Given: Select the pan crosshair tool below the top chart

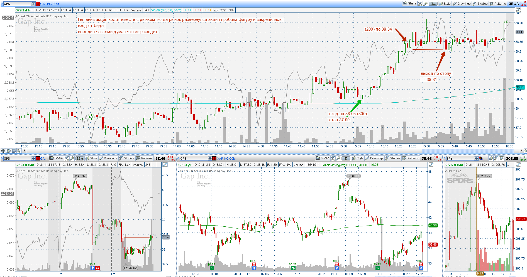Looking at the screenshot, I should [x=3, y=151].
